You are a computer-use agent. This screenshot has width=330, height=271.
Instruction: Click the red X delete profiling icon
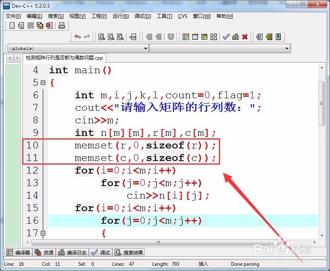click(x=244, y=37)
